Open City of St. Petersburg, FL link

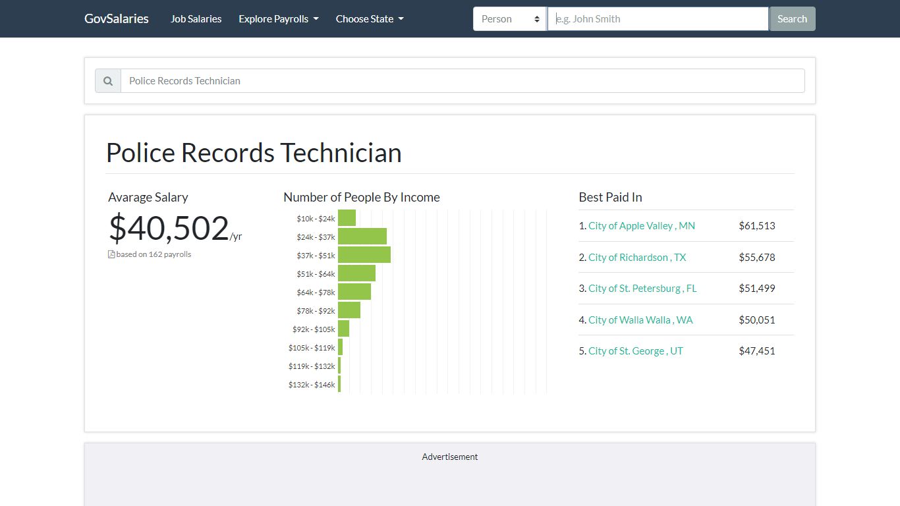point(642,288)
